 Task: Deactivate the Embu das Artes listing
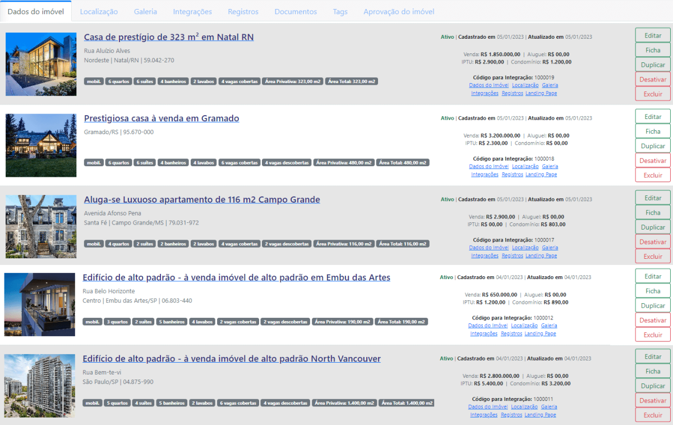click(x=653, y=320)
